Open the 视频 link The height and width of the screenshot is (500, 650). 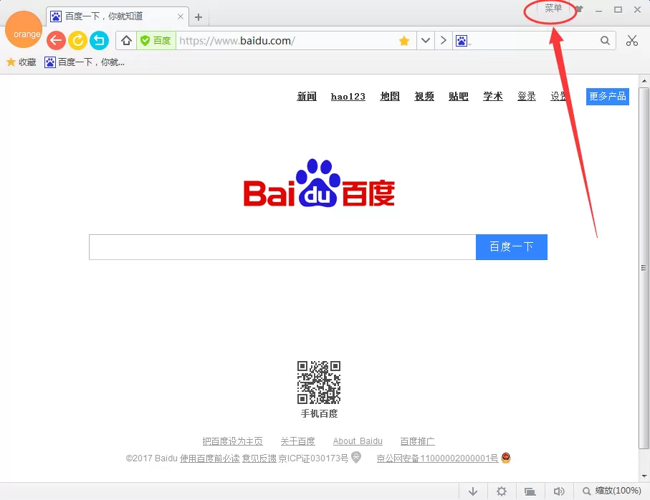click(x=424, y=97)
